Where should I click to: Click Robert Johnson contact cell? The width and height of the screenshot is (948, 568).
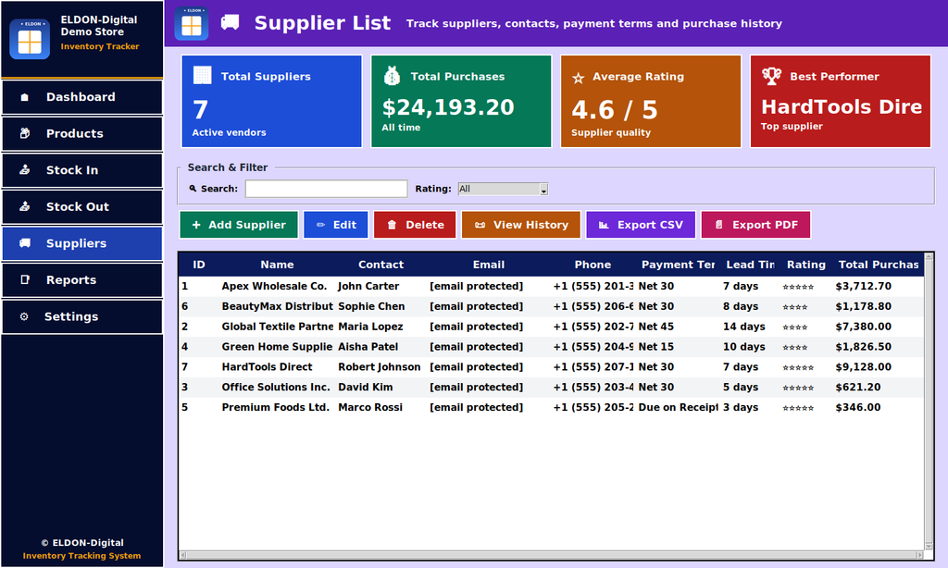379,366
